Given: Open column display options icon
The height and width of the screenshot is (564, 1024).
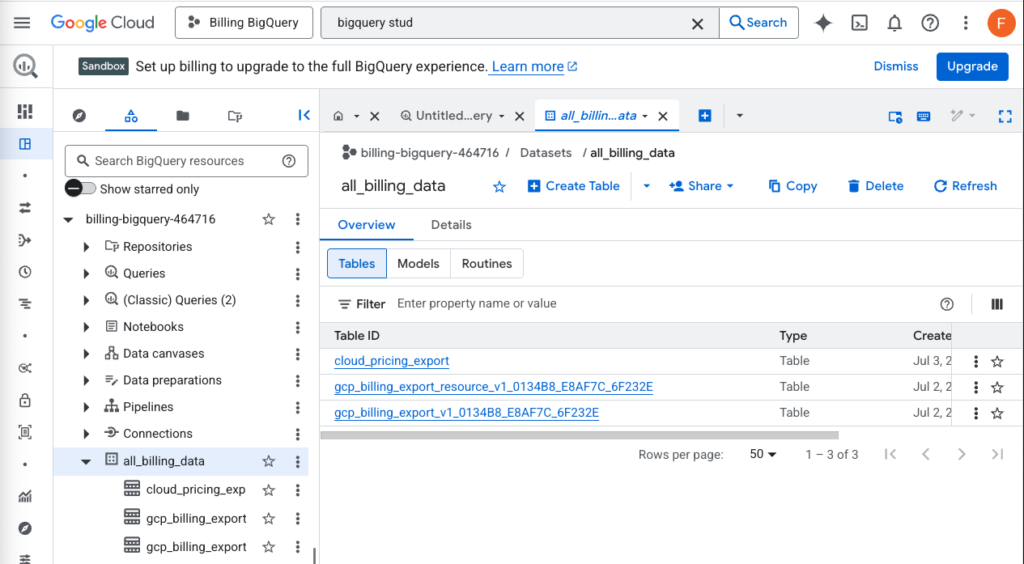Looking at the screenshot, I should click(x=997, y=304).
